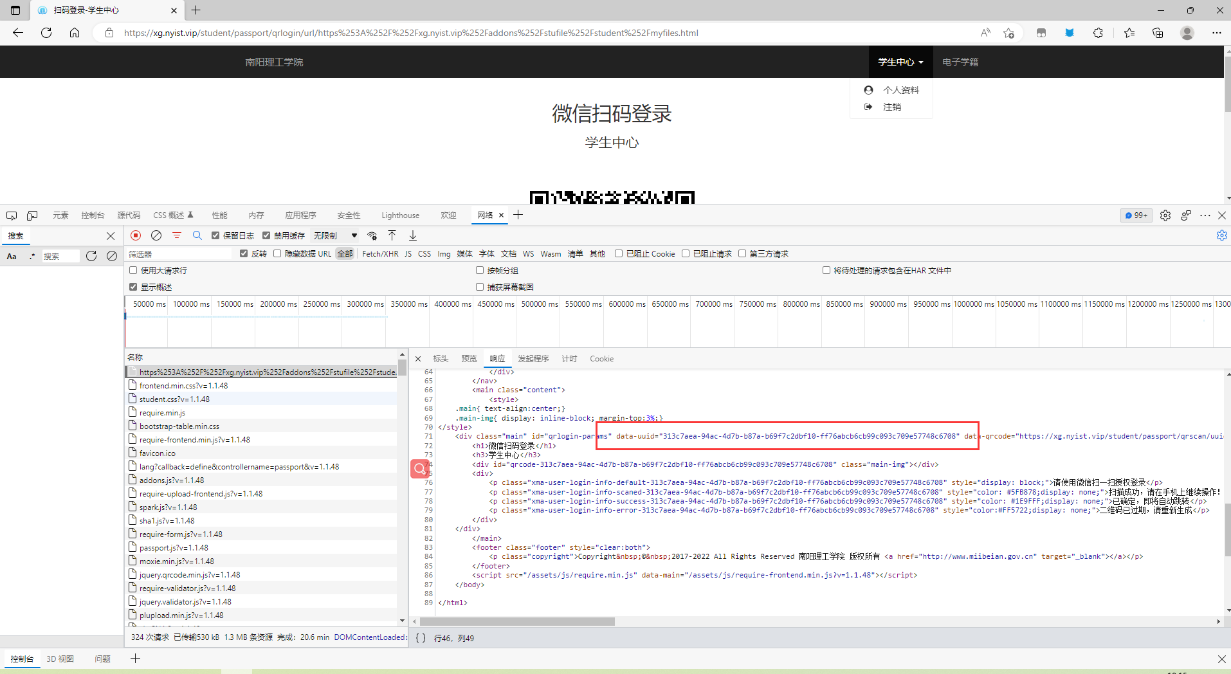Click the response horizontal scrollbar thumb

click(517, 622)
